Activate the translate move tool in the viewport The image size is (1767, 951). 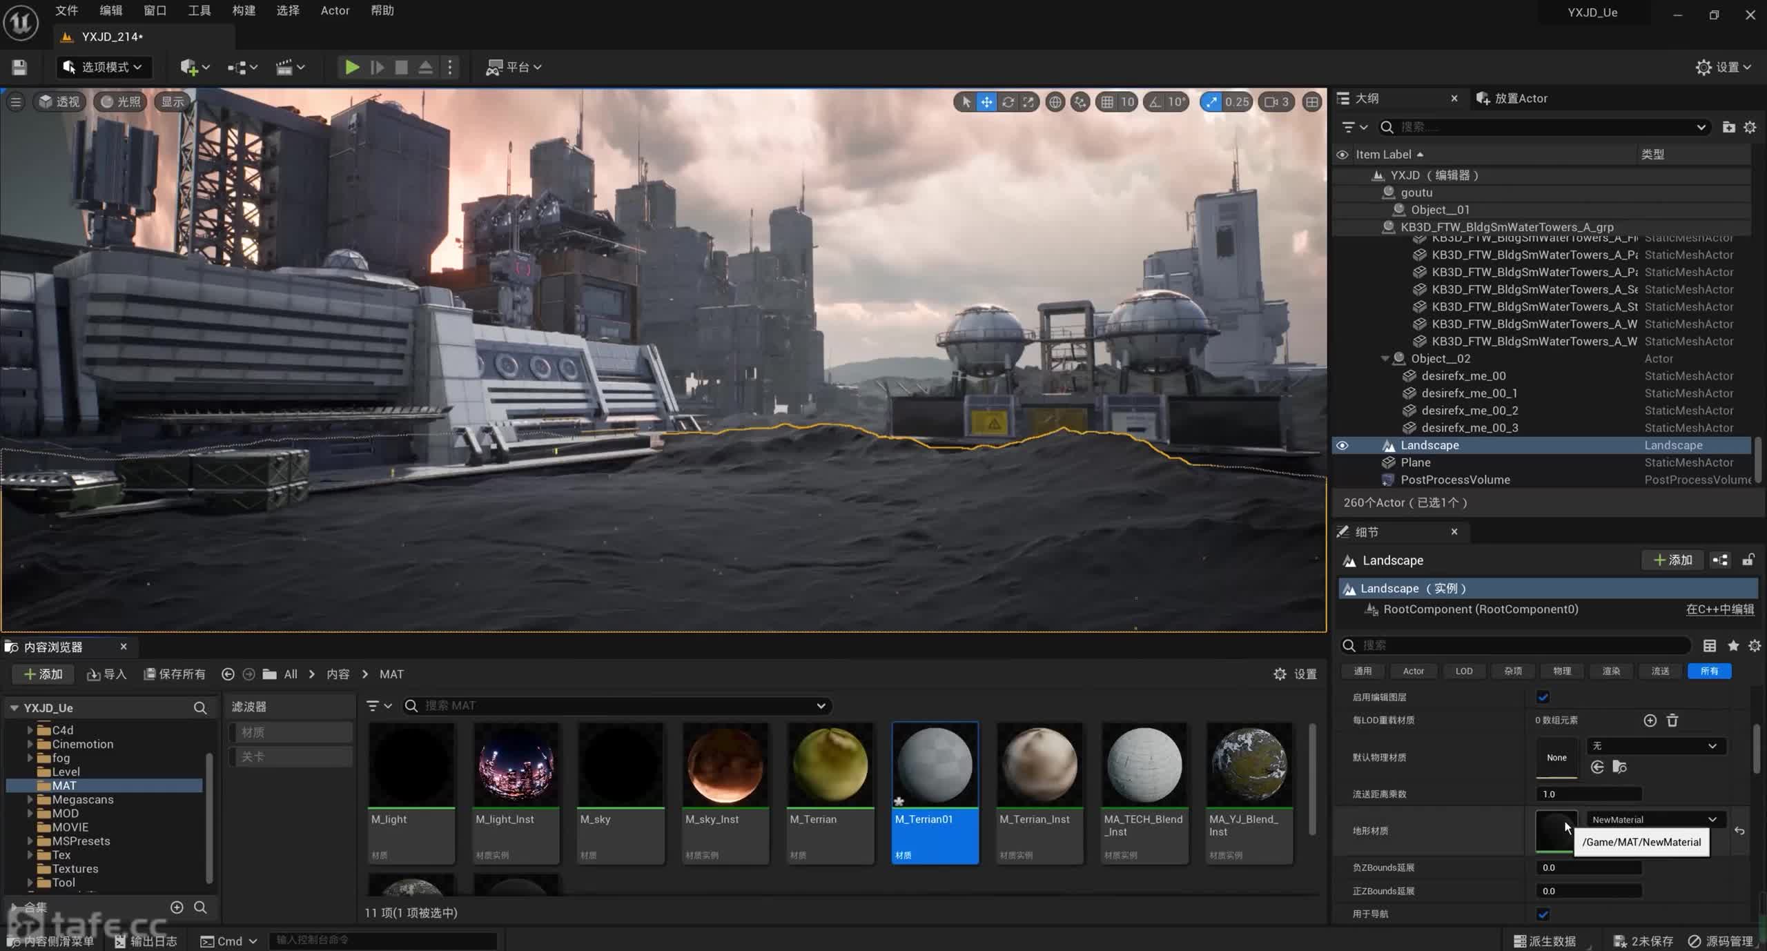987,102
